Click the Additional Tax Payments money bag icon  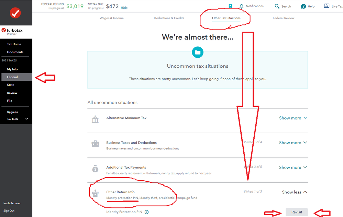95,169
